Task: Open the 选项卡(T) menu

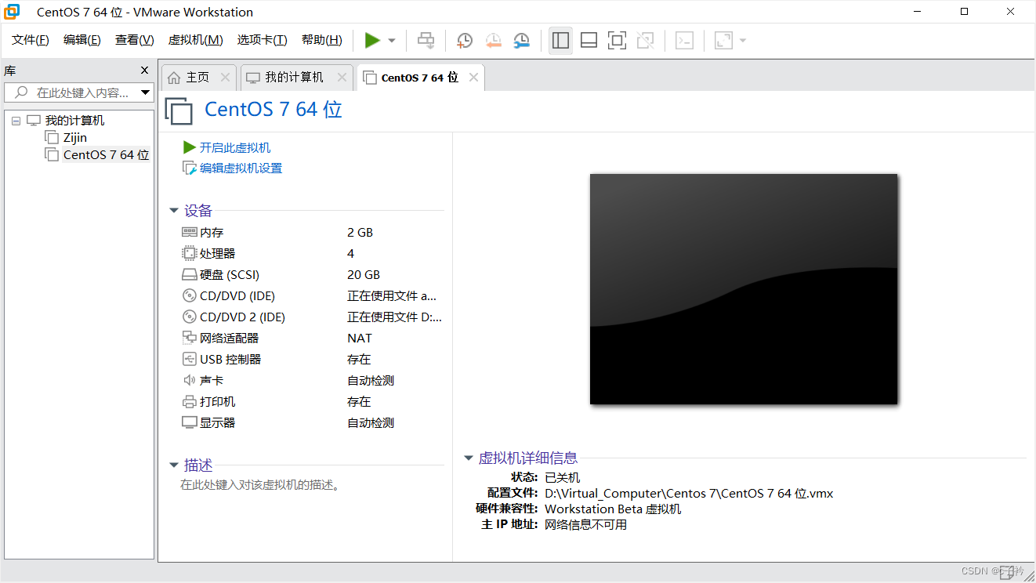Action: point(262,40)
